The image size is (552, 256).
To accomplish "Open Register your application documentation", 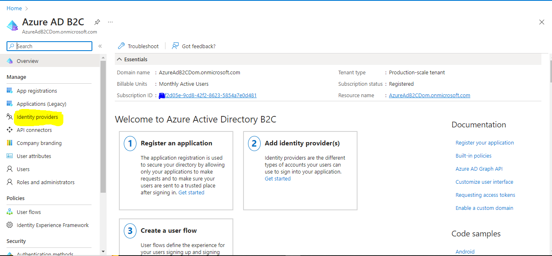I will tap(485, 142).
